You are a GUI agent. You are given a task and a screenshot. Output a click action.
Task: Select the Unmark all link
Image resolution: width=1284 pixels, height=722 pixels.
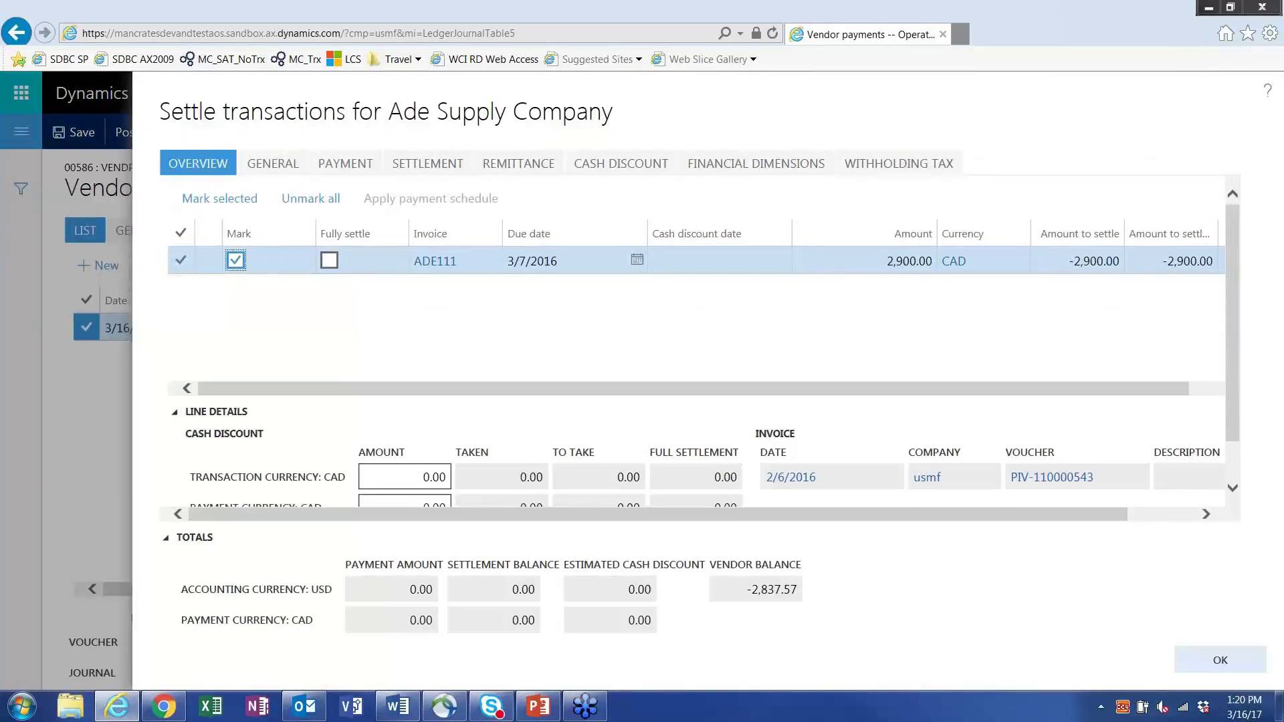coord(310,198)
